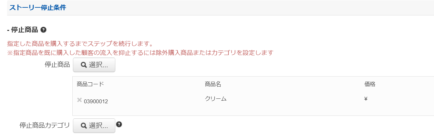This screenshot has height=138, width=434.
Task: Click the 商品コード column header
Action: coord(90,84)
